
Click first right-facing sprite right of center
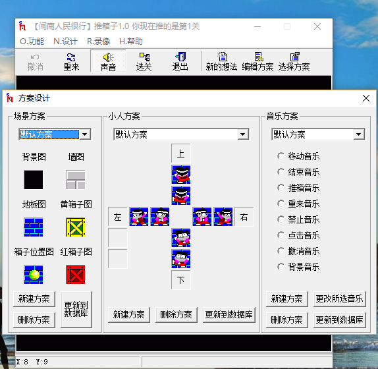click(202, 216)
